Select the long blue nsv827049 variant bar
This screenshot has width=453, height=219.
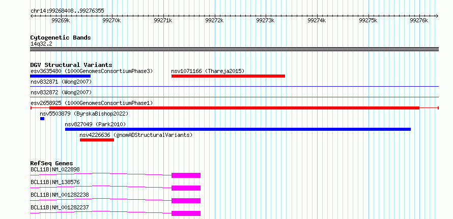[x=238, y=129]
